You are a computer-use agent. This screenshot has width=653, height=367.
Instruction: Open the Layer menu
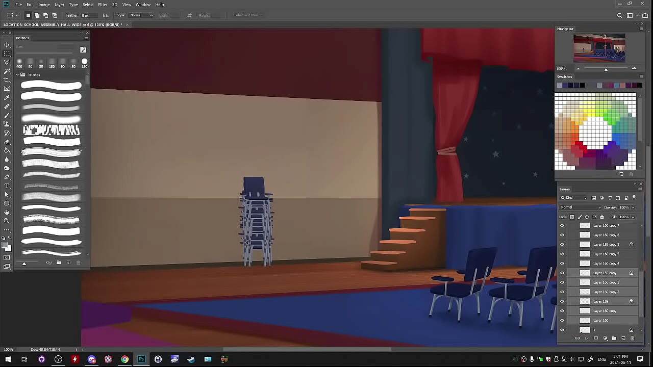(x=59, y=5)
